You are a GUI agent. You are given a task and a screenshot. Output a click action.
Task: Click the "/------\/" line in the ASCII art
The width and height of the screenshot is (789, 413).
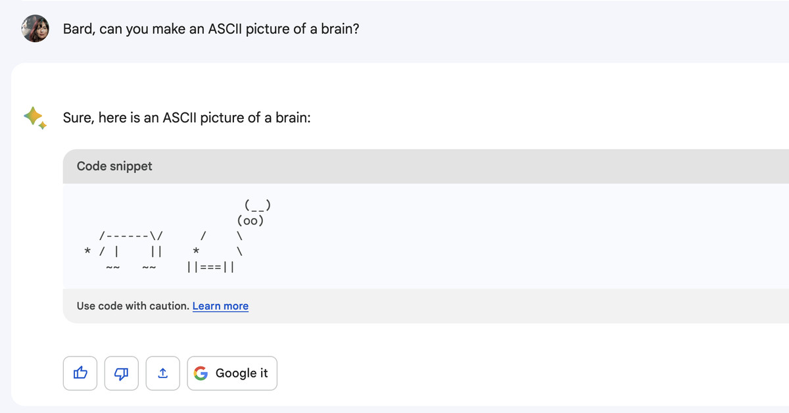131,235
